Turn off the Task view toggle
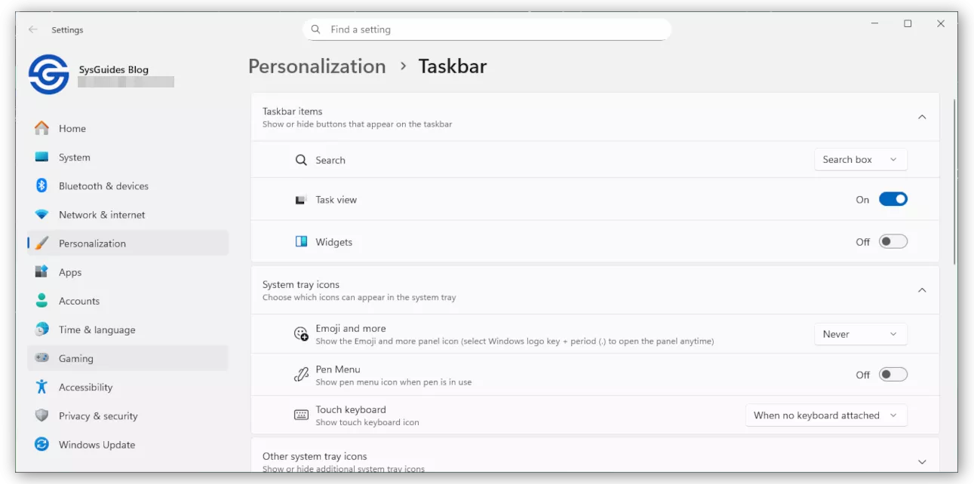The image size is (974, 484). [893, 200]
